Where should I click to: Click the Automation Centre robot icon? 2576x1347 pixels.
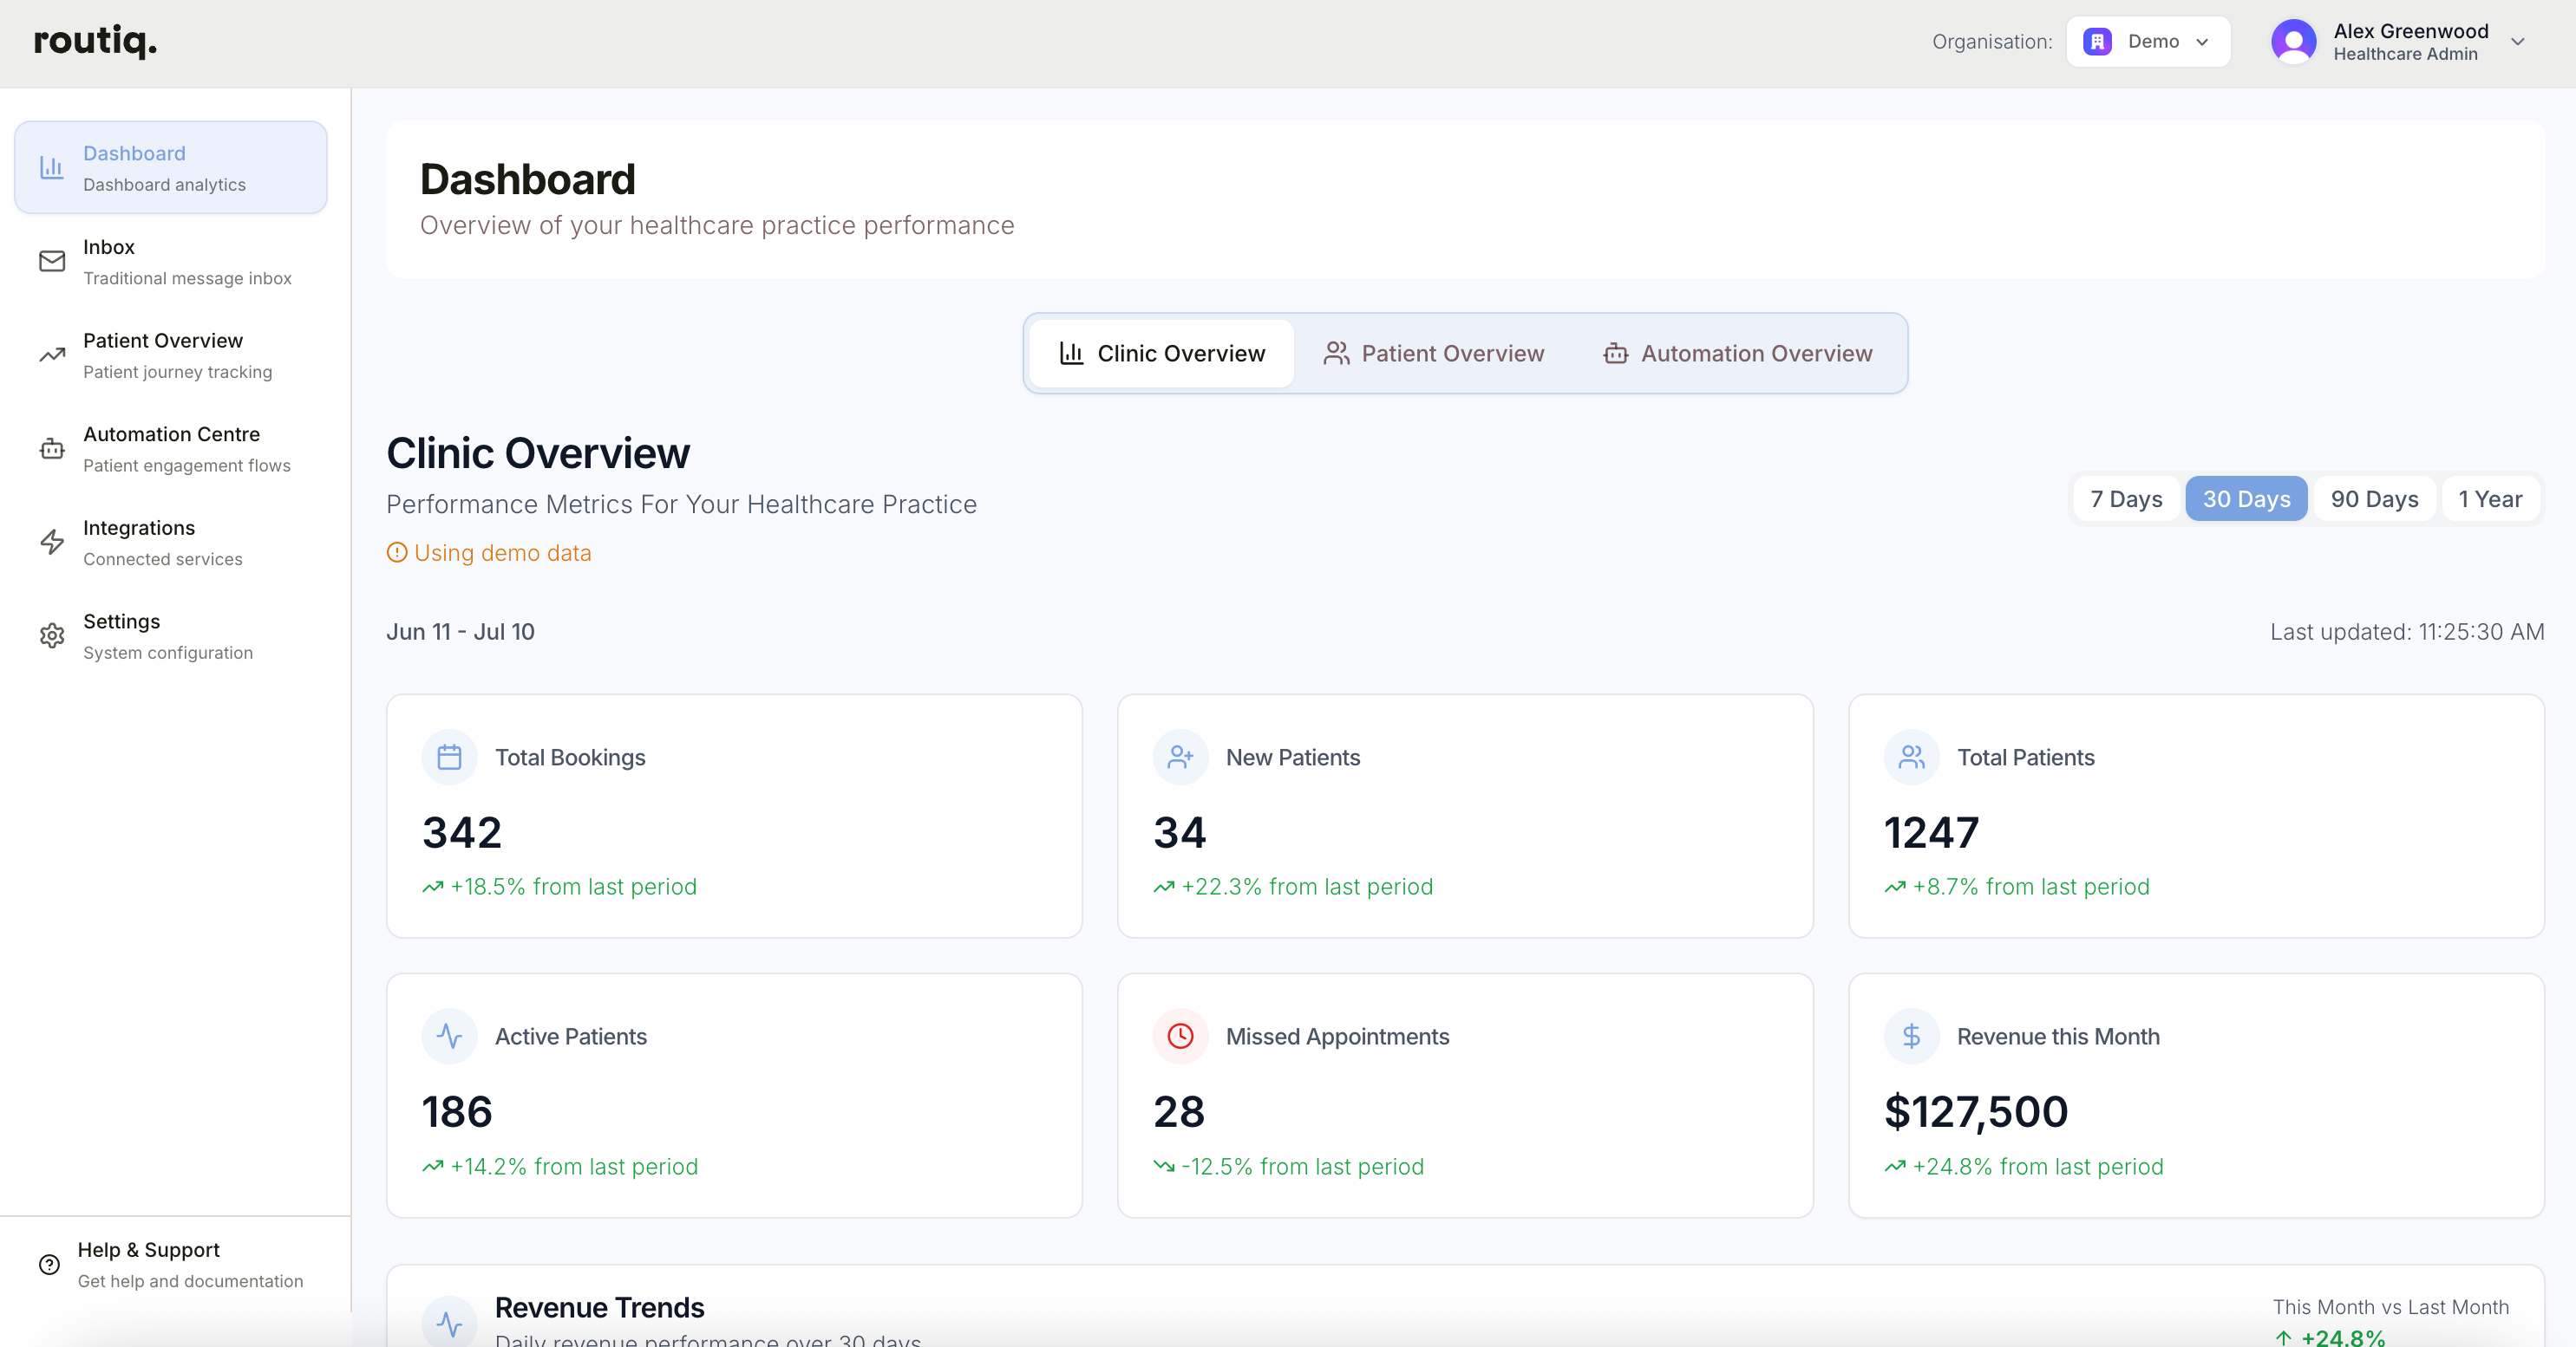tap(52, 450)
